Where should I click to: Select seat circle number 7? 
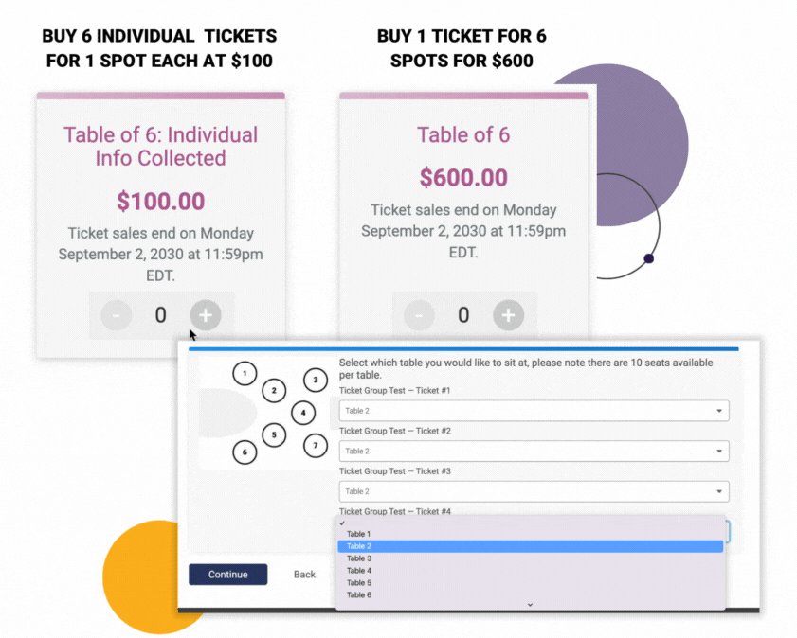pyautogui.click(x=316, y=446)
